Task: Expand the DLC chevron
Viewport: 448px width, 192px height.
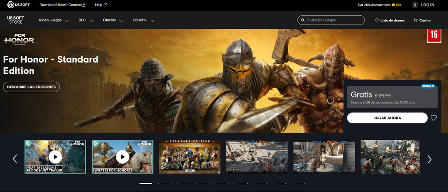Action: click(91, 21)
